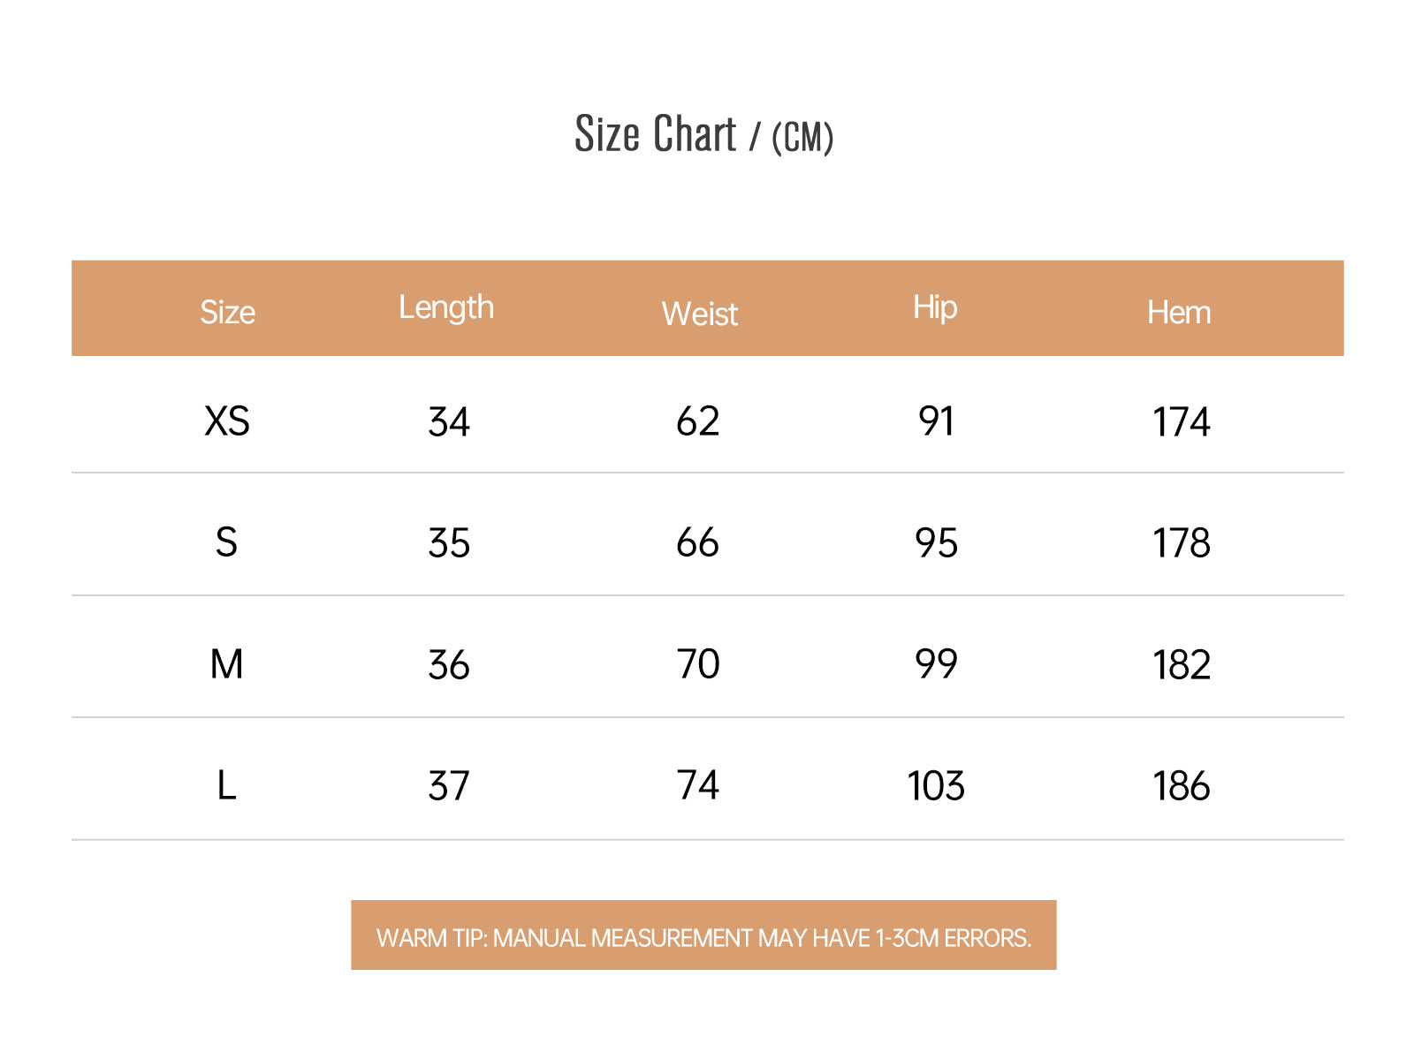This screenshot has width=1414, height=1060.
Task: Click the M waist value 70
Action: pos(698,664)
